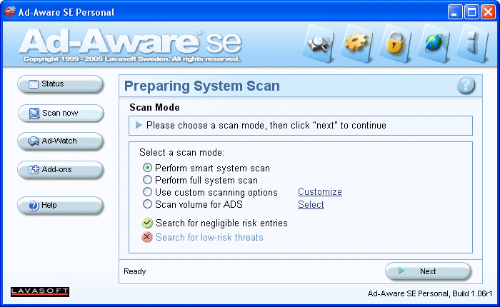Start Scan now from sidebar
This screenshot has height=307, width=500.
(60, 114)
